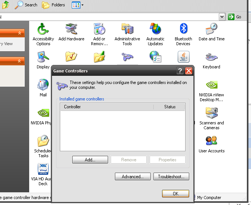The height and width of the screenshot is (205, 251).
Task: Open the Java coffee cup icon
Action: tap(184, 57)
